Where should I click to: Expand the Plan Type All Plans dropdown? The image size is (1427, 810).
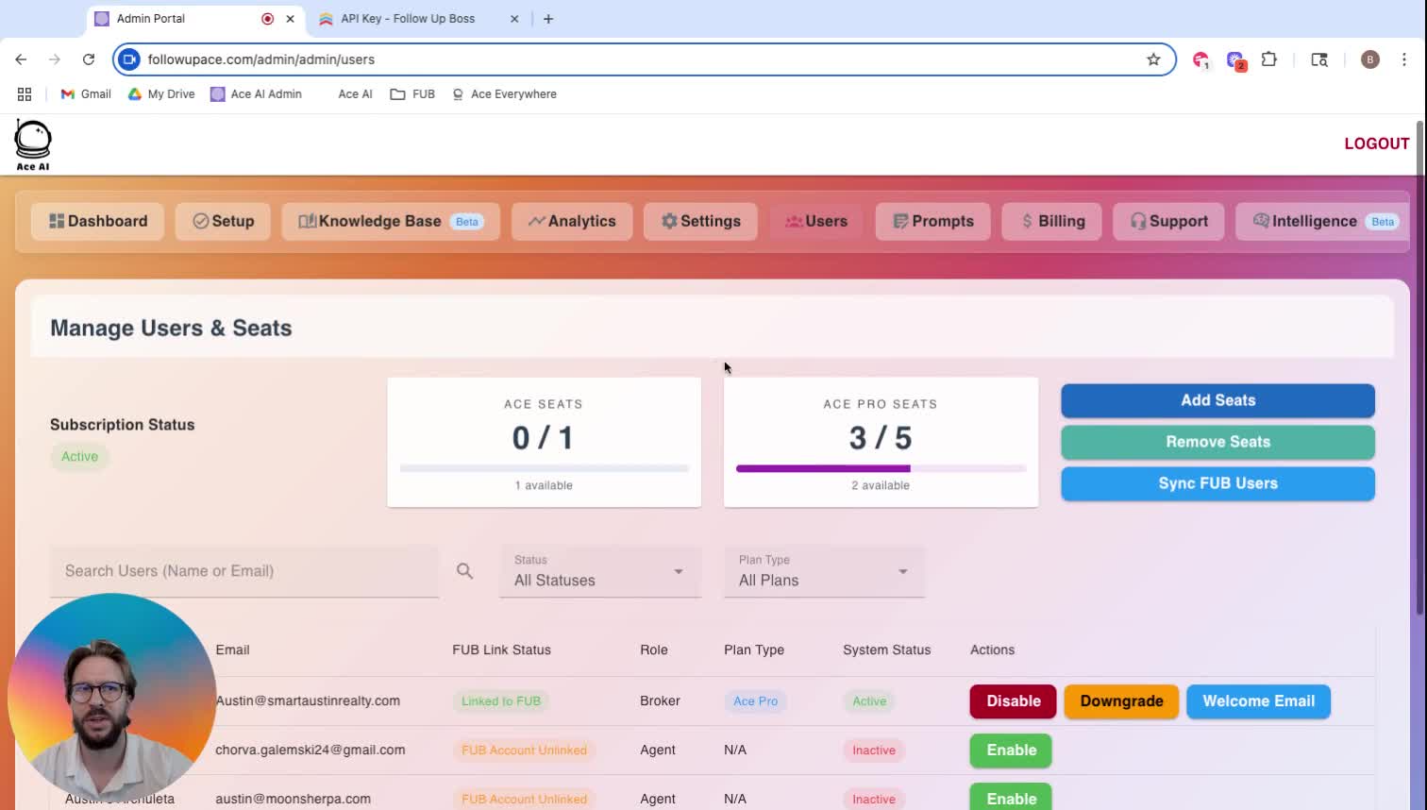point(825,571)
